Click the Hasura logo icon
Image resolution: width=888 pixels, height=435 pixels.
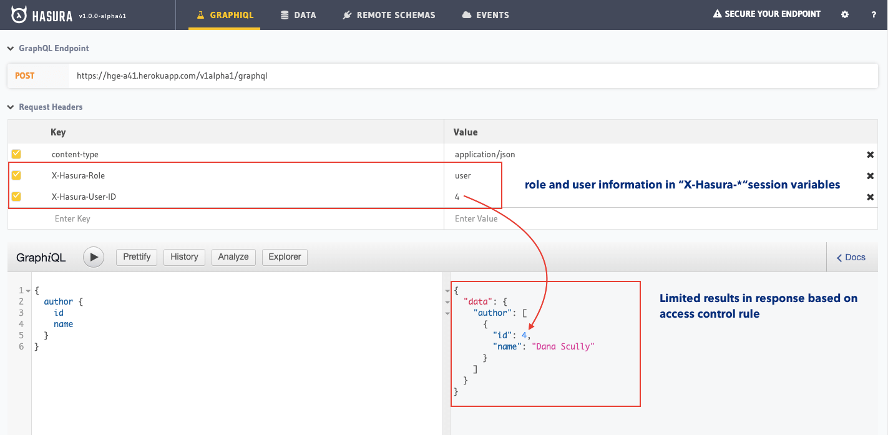(18, 14)
